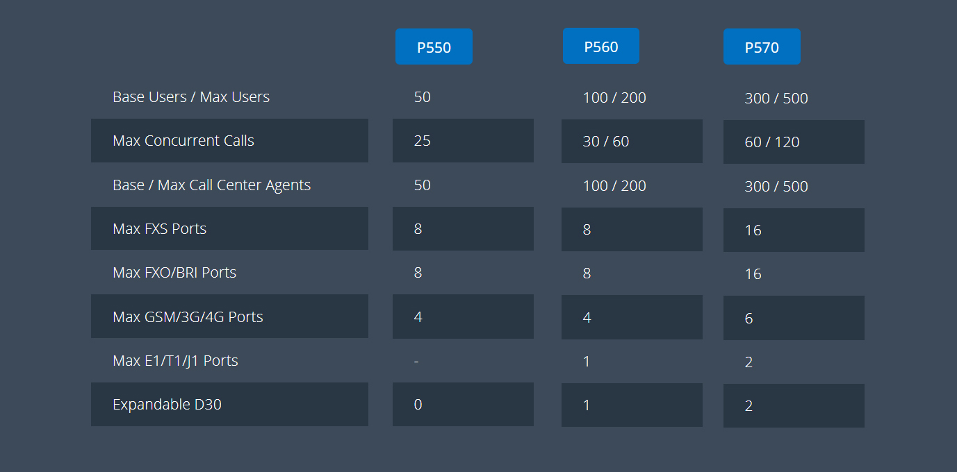
Task: Click P560 Expandable D30 value 1
Action: [x=587, y=405]
